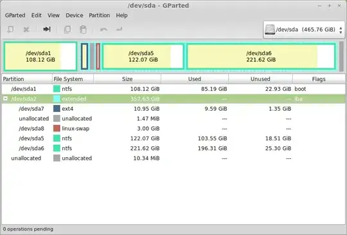Click the Apply all operations icon
The image size is (347, 235).
(x=119, y=29)
